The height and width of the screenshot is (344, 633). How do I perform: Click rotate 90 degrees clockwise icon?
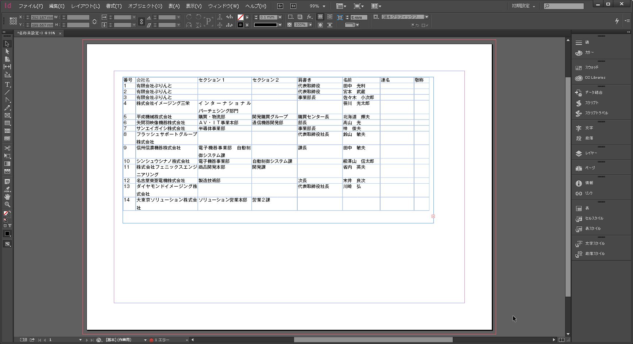click(189, 17)
